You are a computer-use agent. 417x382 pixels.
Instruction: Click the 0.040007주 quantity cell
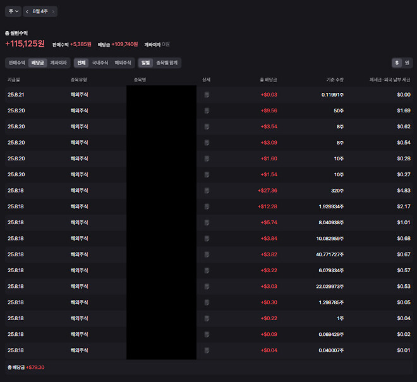point(331,350)
